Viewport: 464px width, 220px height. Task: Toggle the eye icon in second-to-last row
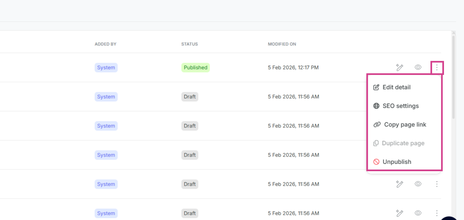418,184
